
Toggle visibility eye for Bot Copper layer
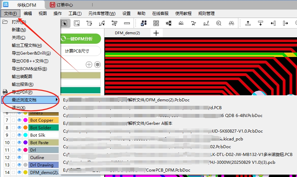pos(19,120)
